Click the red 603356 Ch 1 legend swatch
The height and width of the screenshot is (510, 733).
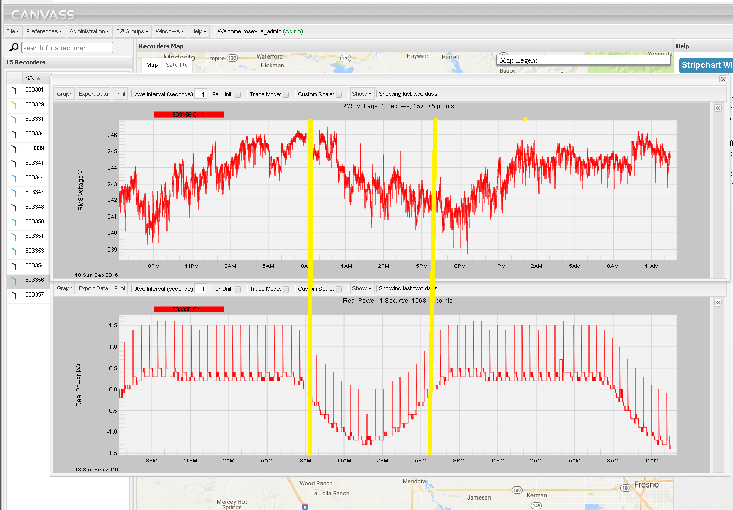click(188, 114)
